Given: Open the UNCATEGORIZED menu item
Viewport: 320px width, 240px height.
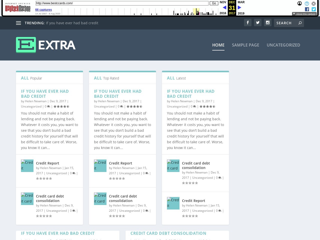Looking at the screenshot, I should pyautogui.click(x=283, y=45).
